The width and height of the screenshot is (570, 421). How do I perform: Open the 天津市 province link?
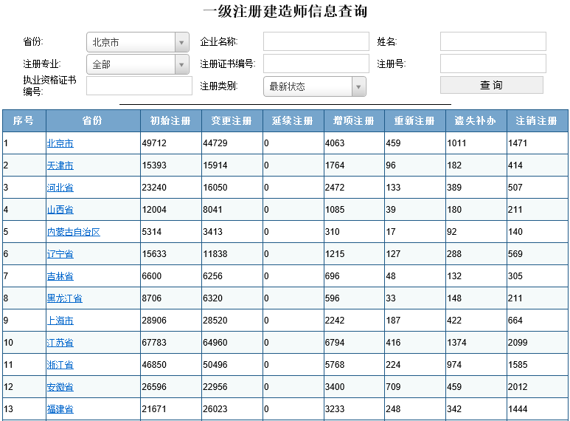click(x=60, y=165)
